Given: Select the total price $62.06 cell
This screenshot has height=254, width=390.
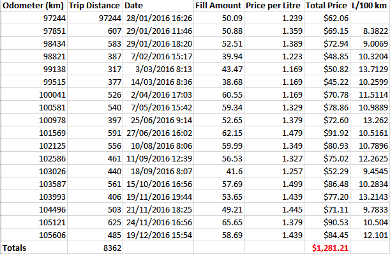Looking at the screenshot, I should tap(327, 18).
